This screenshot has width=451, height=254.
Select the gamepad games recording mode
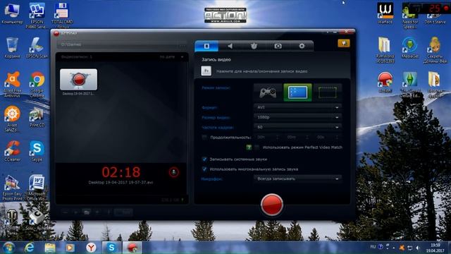268,92
